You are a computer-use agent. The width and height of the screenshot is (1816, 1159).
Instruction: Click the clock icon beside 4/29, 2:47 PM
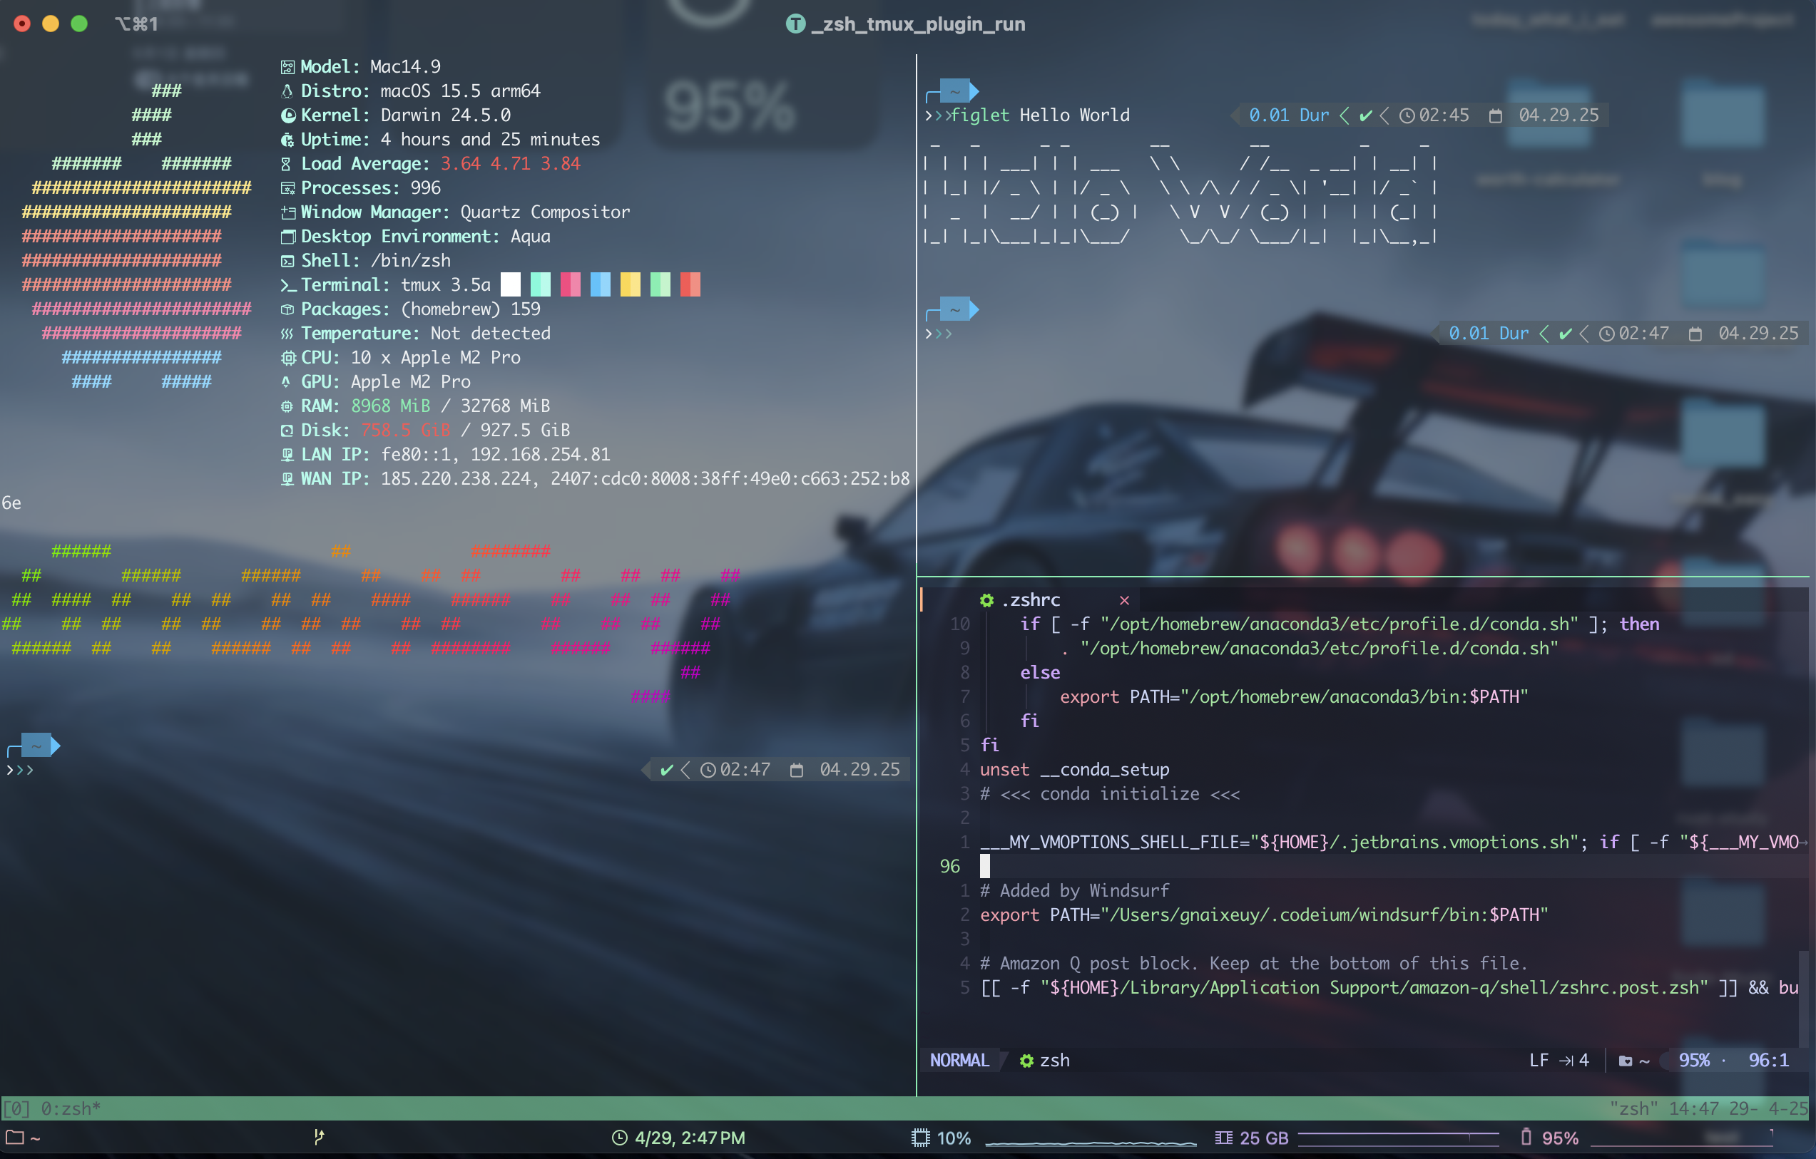click(619, 1138)
